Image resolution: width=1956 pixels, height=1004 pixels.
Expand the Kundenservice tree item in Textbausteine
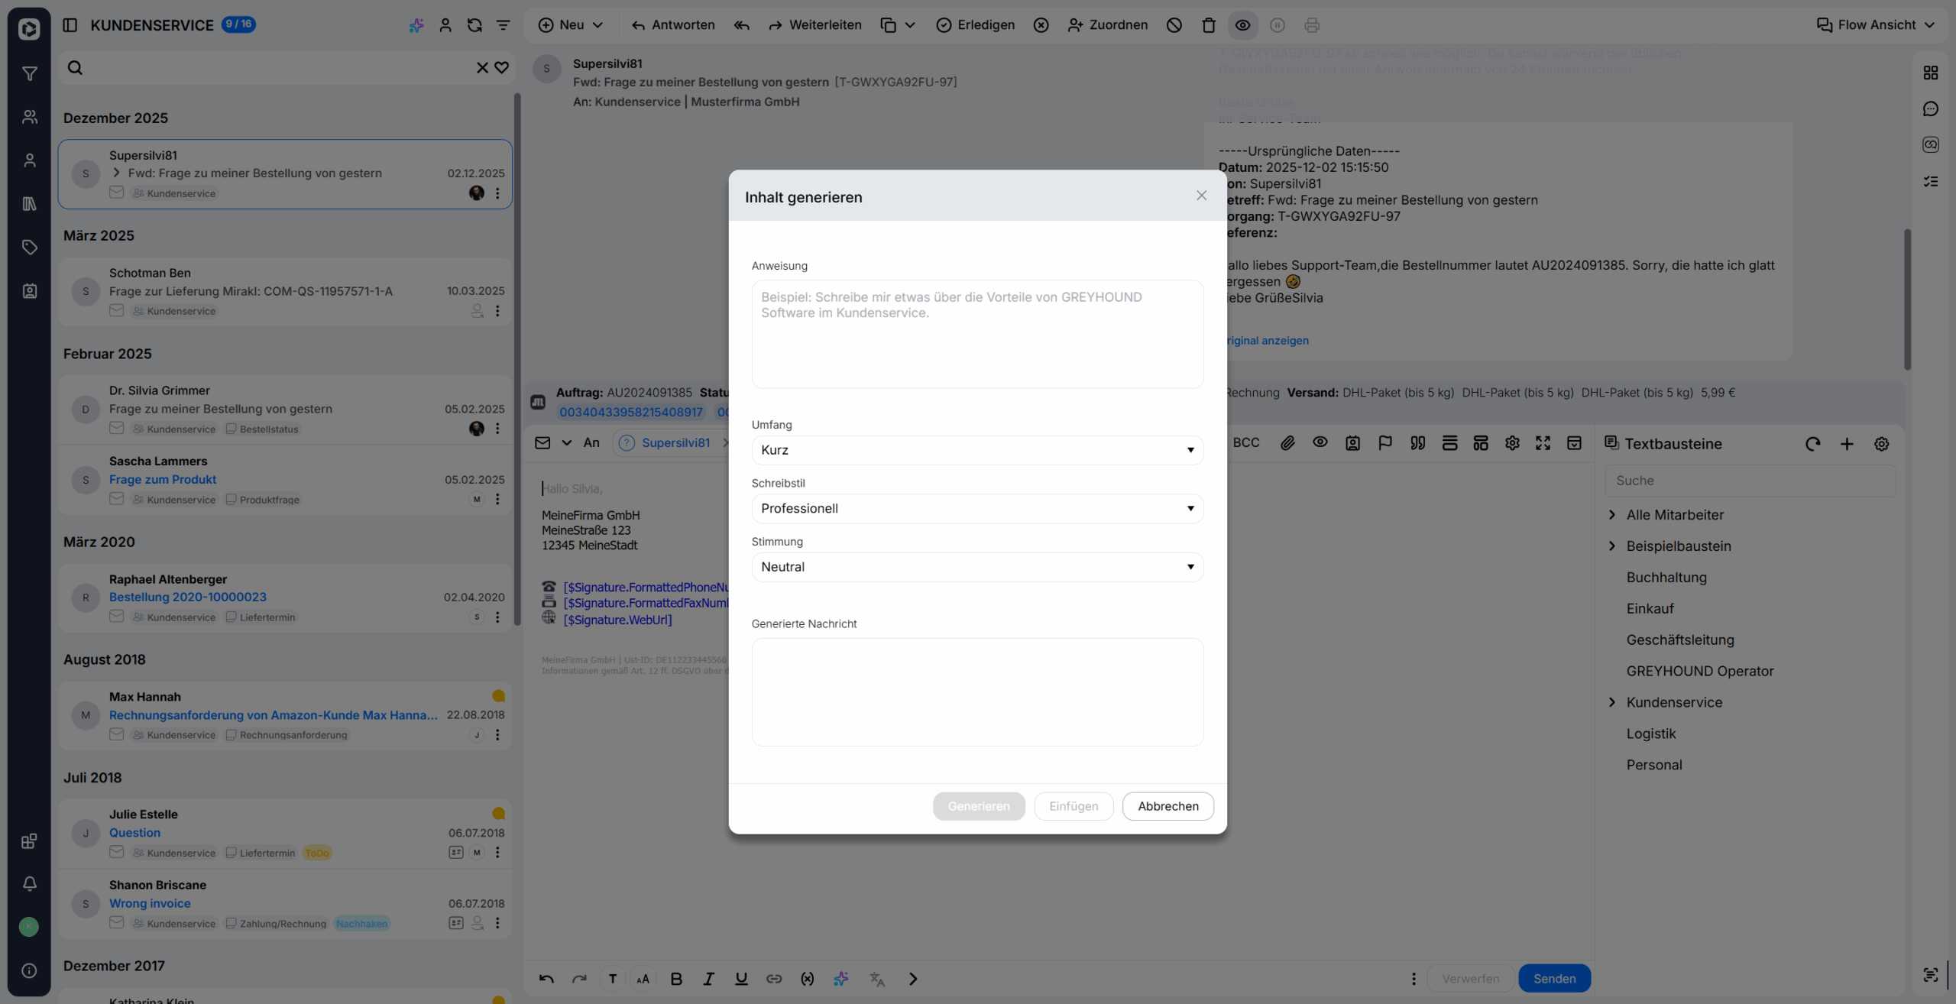click(x=1612, y=702)
